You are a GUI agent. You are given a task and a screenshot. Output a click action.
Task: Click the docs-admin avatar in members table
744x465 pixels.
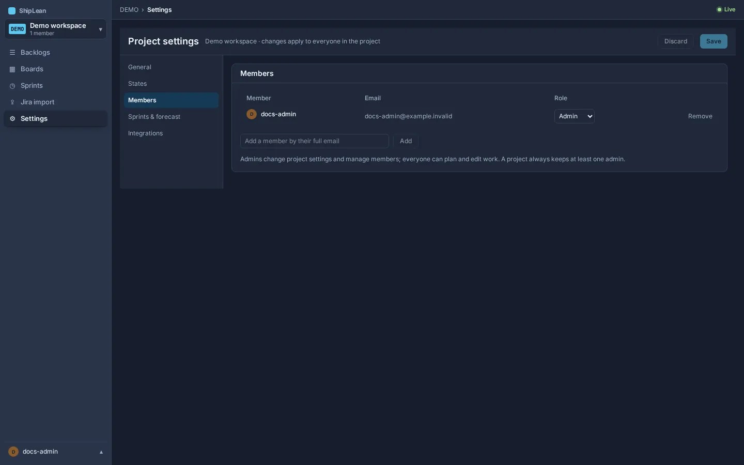coord(252,114)
